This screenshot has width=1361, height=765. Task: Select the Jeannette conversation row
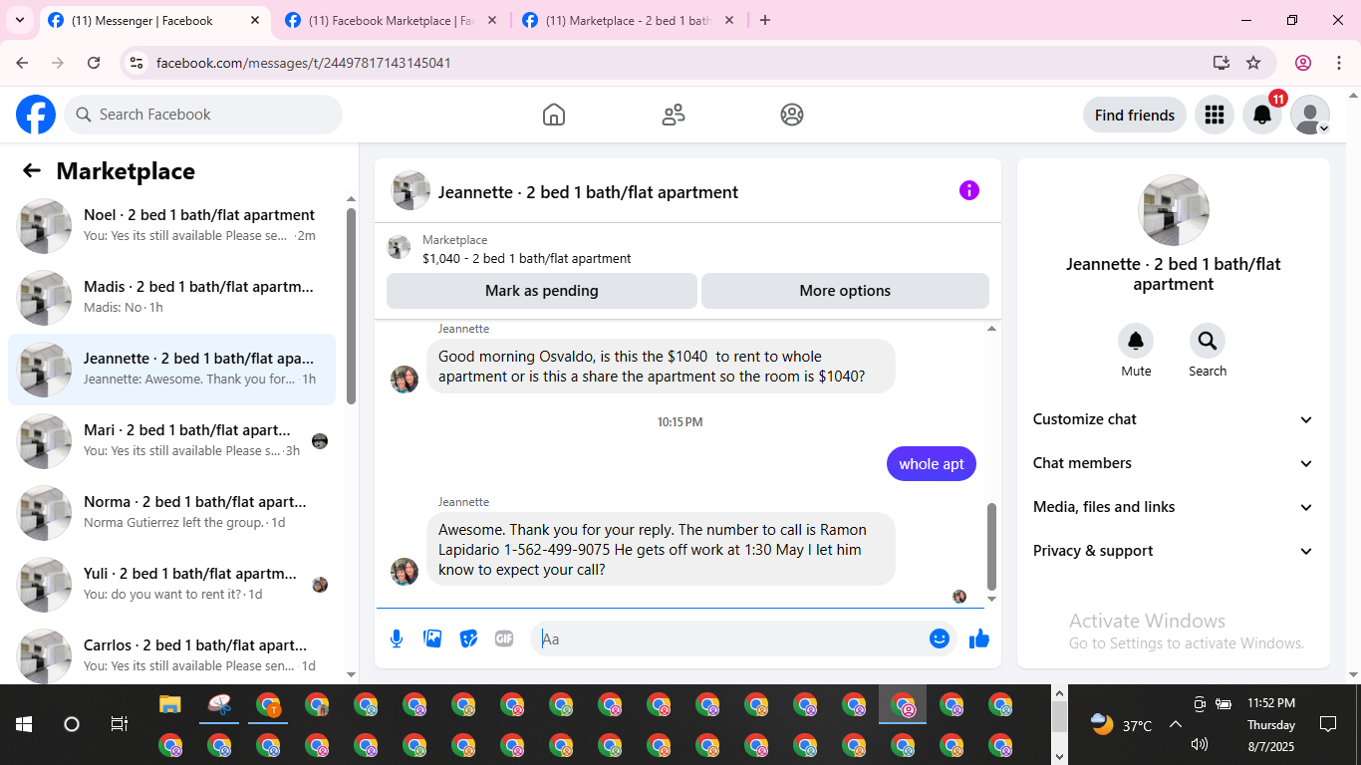click(x=172, y=370)
